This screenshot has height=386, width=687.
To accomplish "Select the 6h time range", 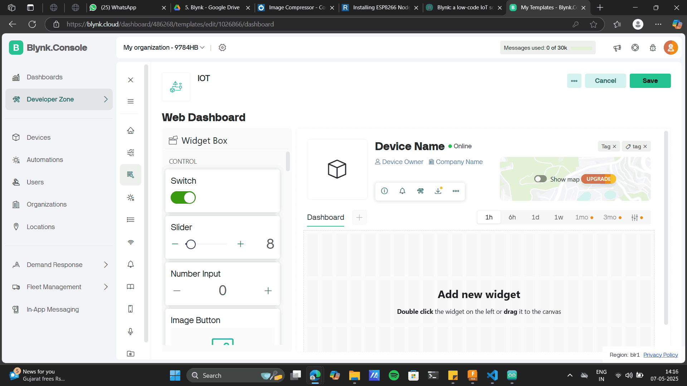I will 512,217.
